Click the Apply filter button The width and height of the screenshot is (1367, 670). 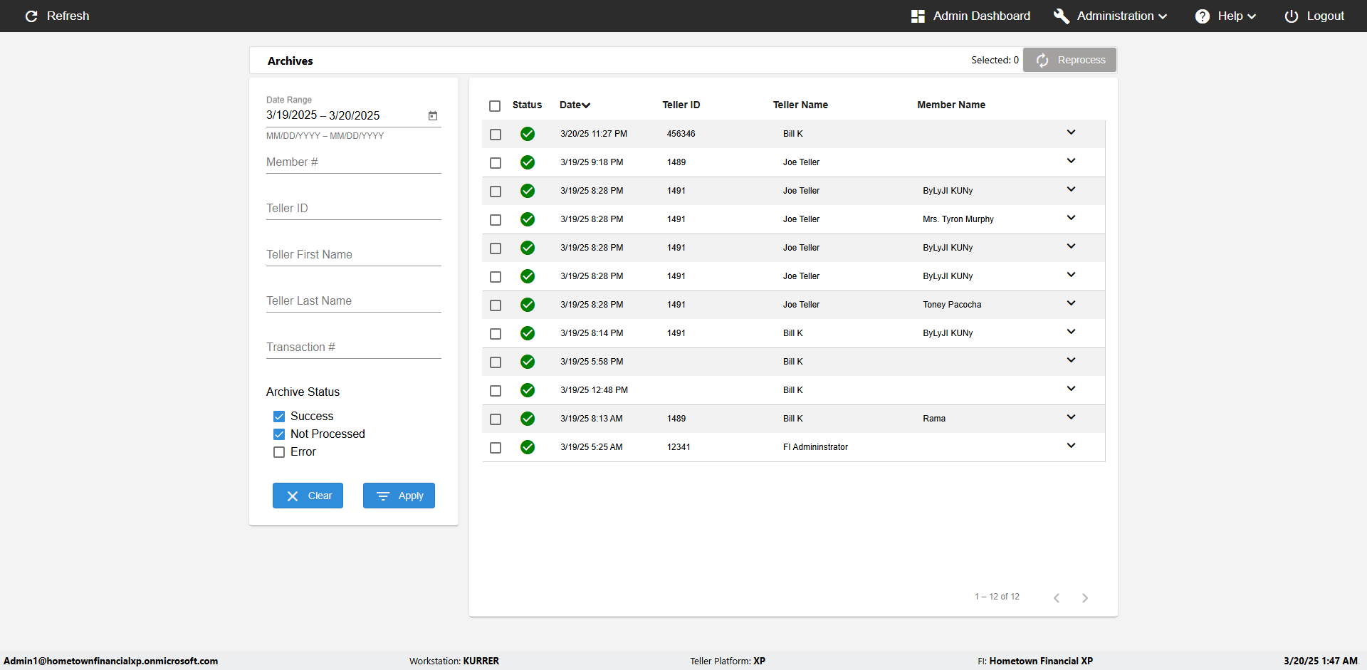(399, 496)
